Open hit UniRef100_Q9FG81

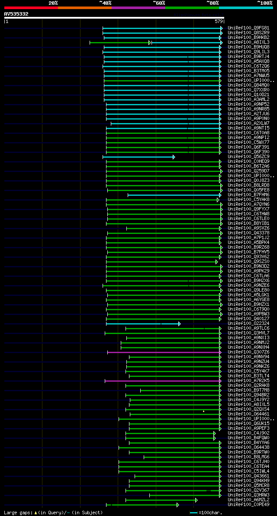248,28
